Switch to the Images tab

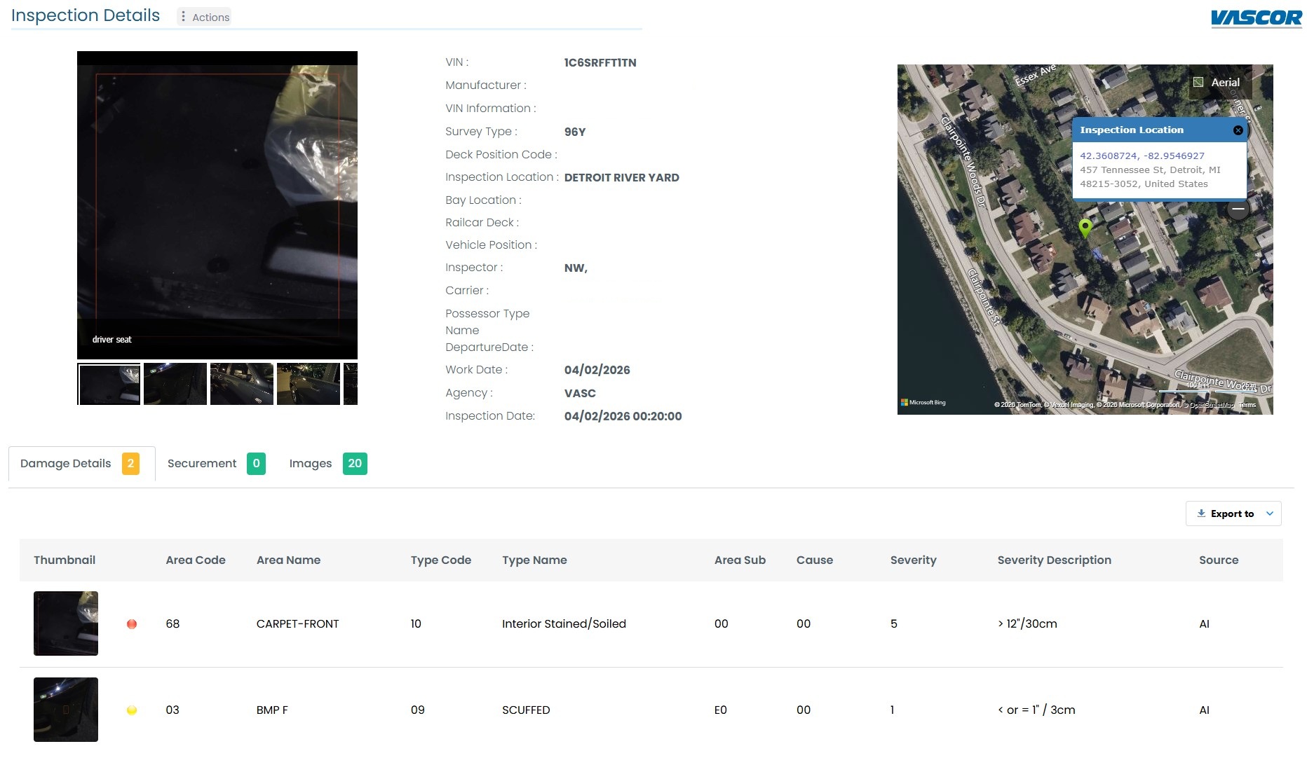(327, 464)
